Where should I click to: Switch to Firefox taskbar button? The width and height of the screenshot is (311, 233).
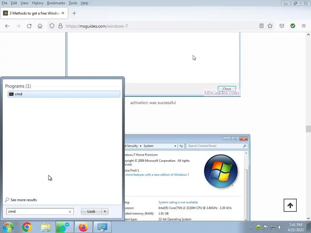[x=83, y=227]
